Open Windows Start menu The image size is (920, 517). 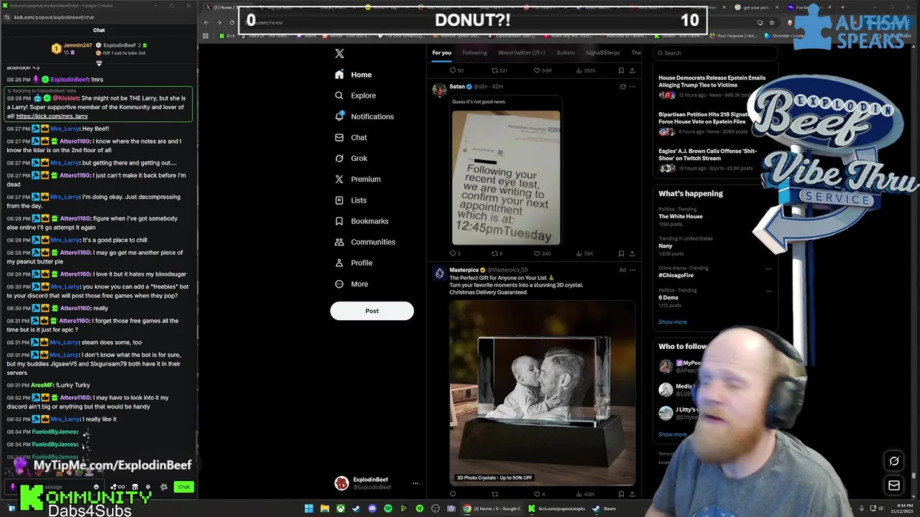[309, 508]
